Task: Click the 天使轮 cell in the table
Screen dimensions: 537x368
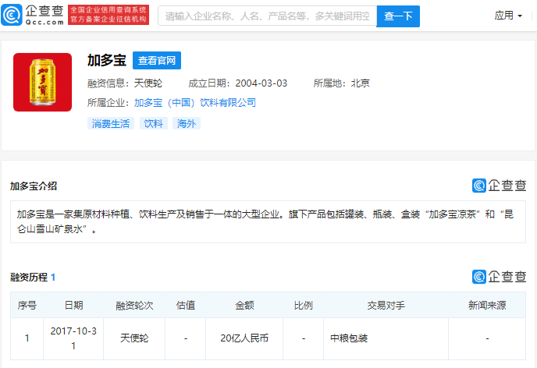Action: click(x=134, y=338)
